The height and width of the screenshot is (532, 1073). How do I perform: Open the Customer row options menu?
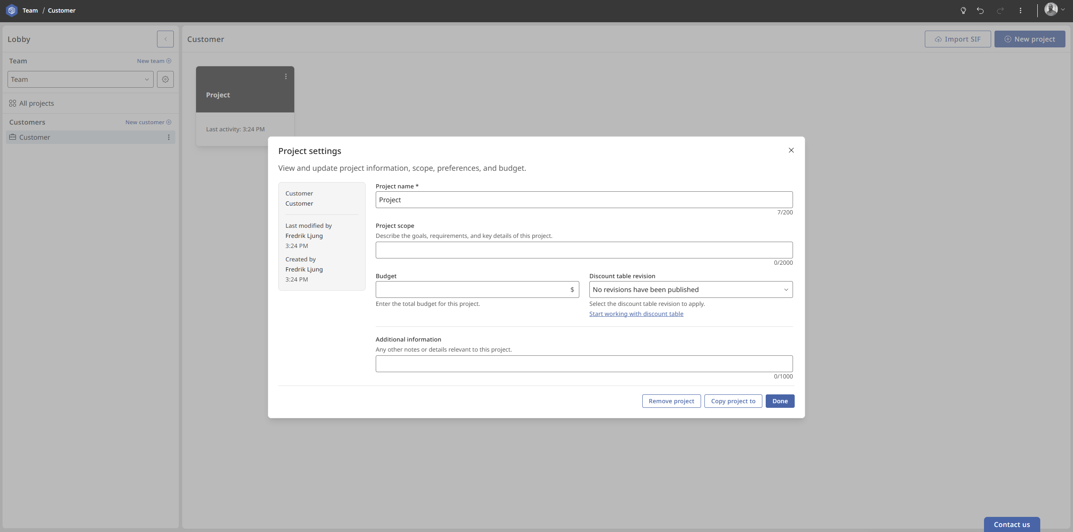point(169,137)
